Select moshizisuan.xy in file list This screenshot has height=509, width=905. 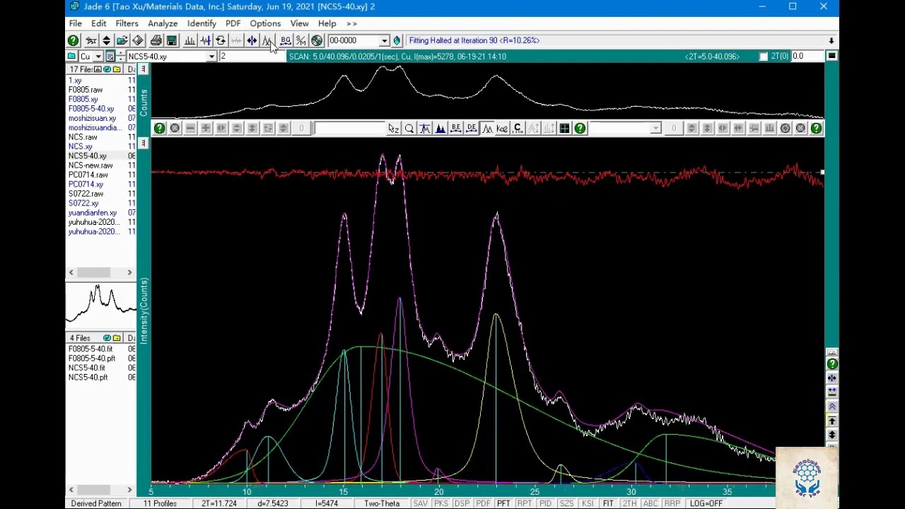tap(92, 118)
